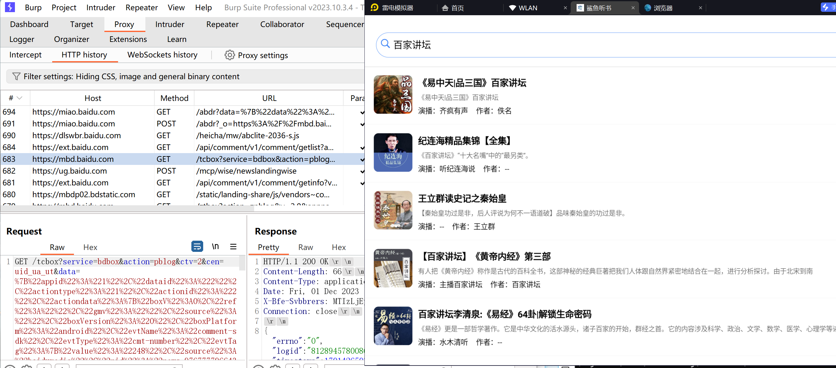Click horizontal scrollbar of history table
This screenshot has height=368, width=836.
pos(127,209)
